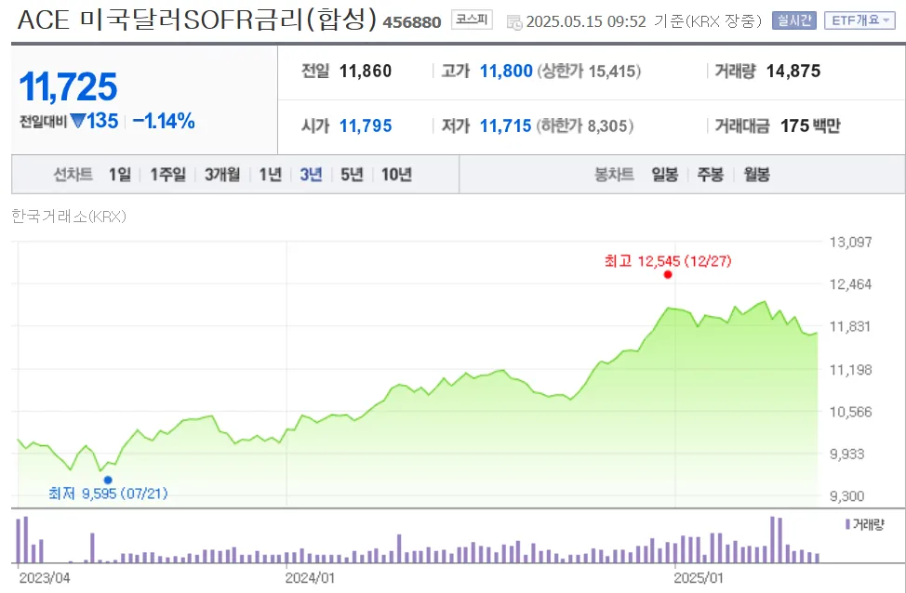Select the 1년 line chart tab
906x593 pixels.
pyautogui.click(x=270, y=175)
